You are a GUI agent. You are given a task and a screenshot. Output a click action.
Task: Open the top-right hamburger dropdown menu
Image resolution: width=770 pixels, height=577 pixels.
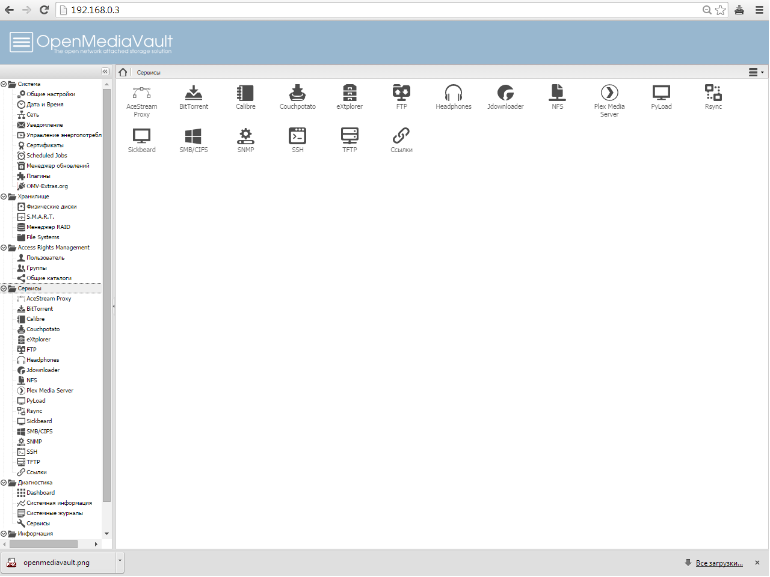coord(755,72)
